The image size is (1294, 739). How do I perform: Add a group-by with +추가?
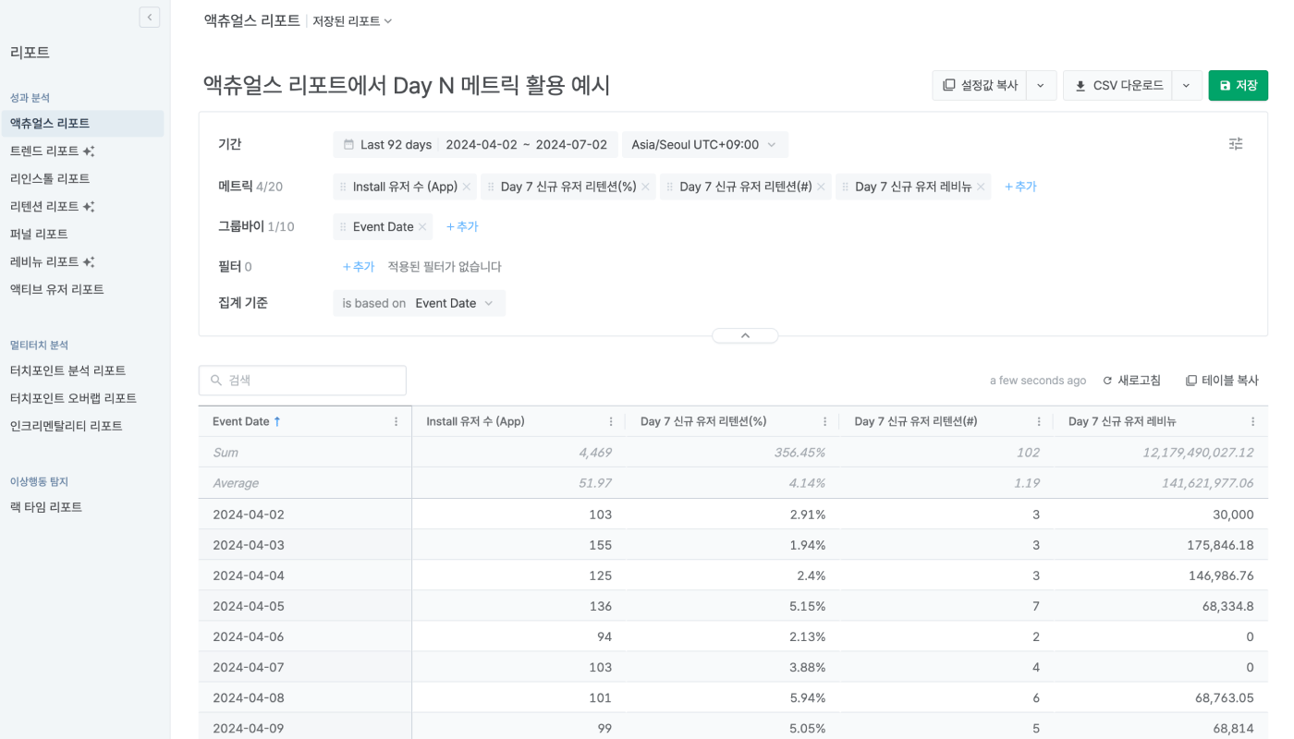462,226
